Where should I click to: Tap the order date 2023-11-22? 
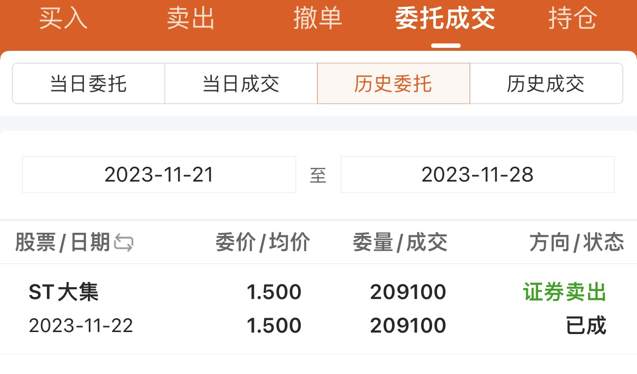click(x=81, y=326)
